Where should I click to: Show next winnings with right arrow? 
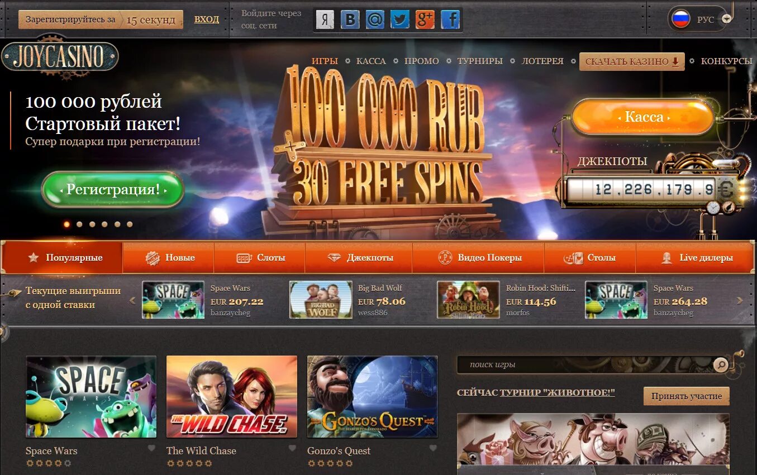(x=740, y=300)
